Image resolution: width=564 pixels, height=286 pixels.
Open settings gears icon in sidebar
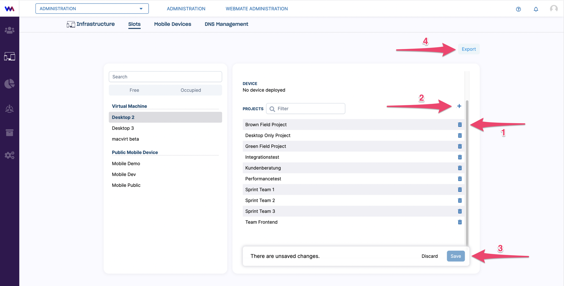9,155
